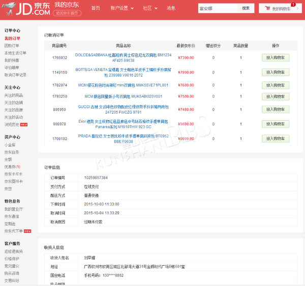
Task: Open 优惠券(1) in the sidebar
Action: [12, 167]
